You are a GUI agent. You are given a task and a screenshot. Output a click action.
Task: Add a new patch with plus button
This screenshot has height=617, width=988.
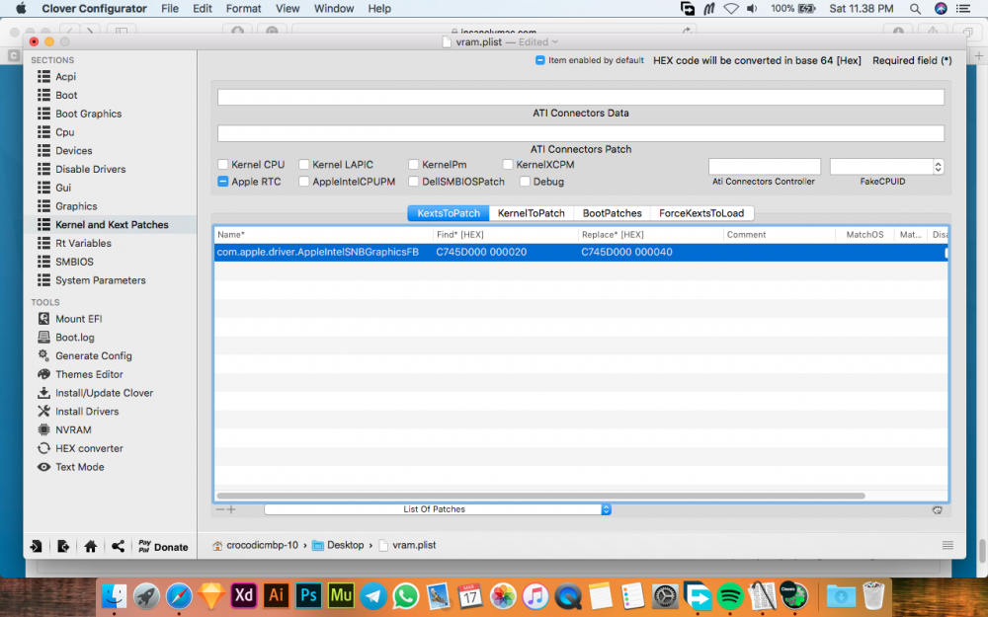pos(231,509)
